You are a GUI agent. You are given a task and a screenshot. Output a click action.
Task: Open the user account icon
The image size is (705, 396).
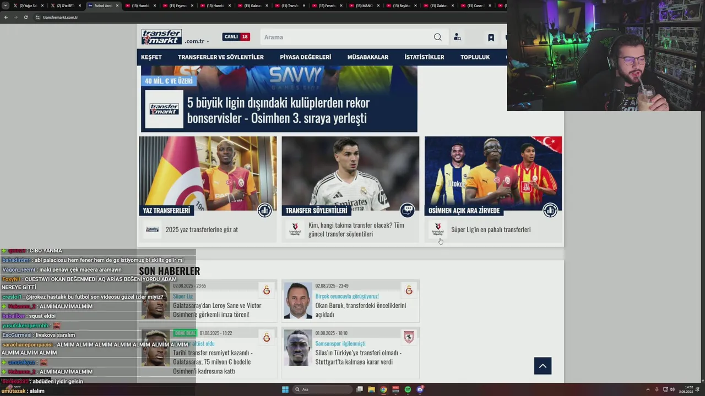click(457, 37)
